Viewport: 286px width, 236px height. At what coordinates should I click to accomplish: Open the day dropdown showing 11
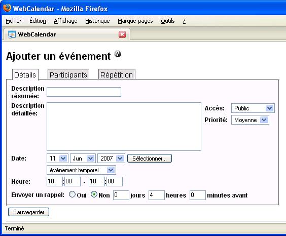(57, 158)
